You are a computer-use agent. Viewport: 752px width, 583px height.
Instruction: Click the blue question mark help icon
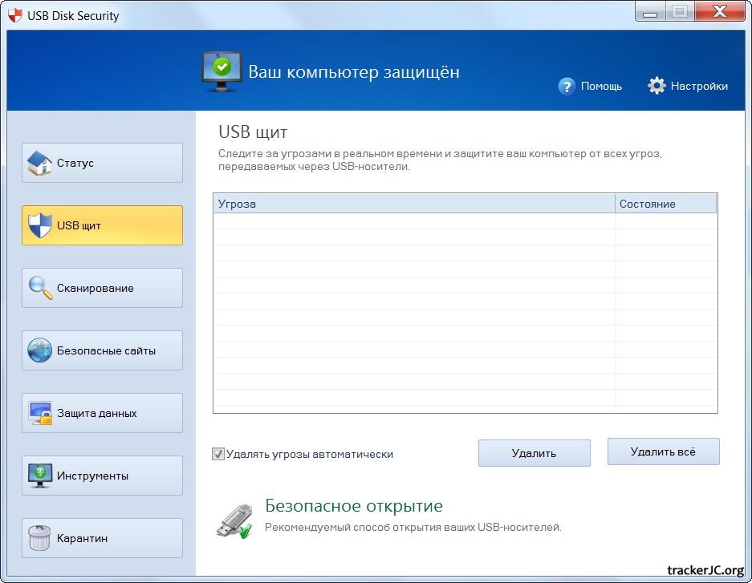pyautogui.click(x=567, y=86)
